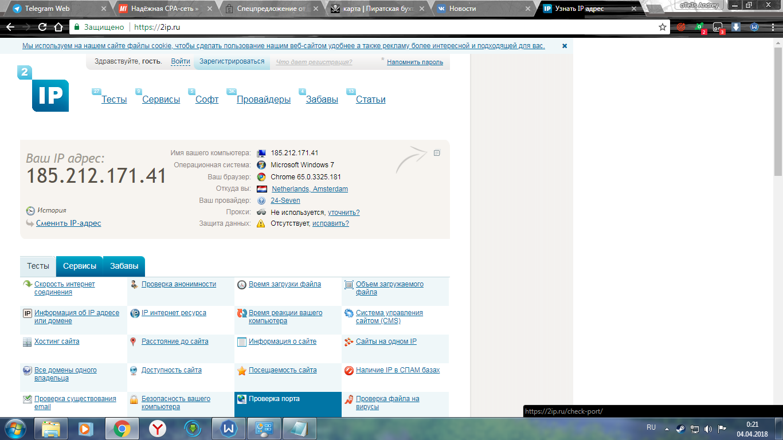
Task: Click the Войти login link
Action: click(x=181, y=61)
